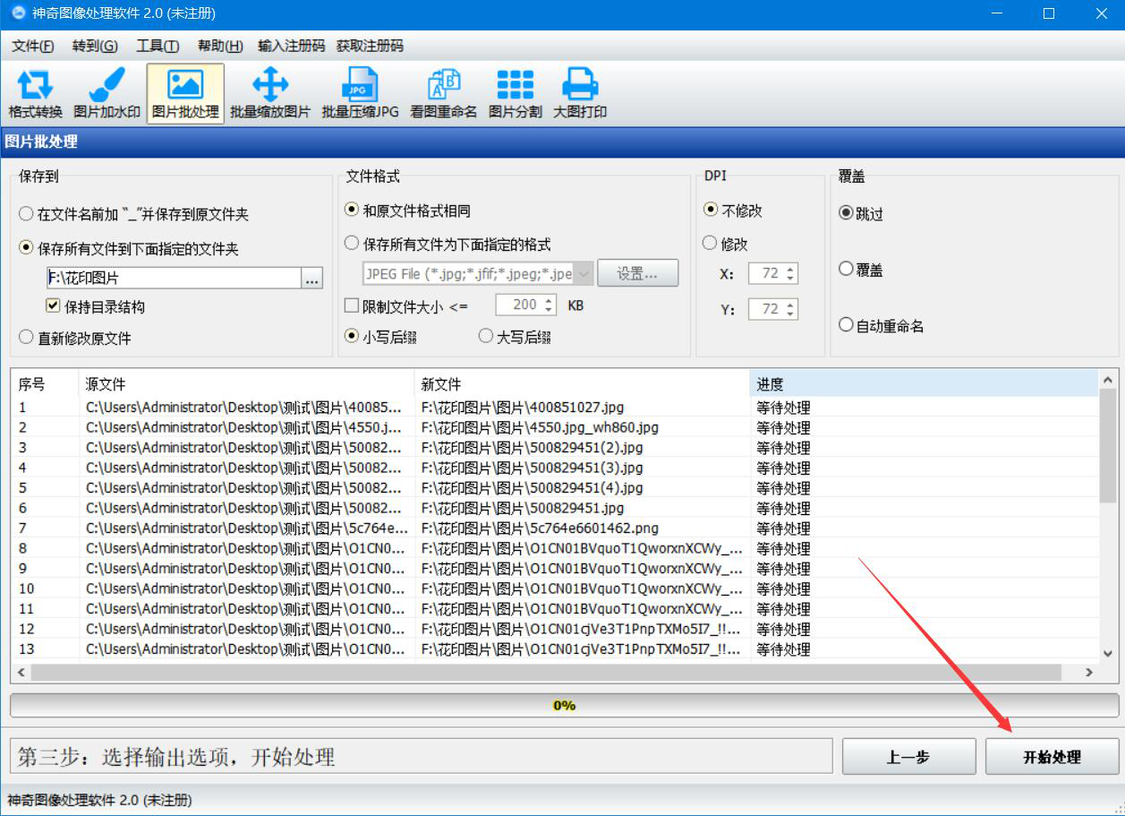Select DPI 修改 radio option
Screen dimensions: 1125x816
click(x=726, y=244)
